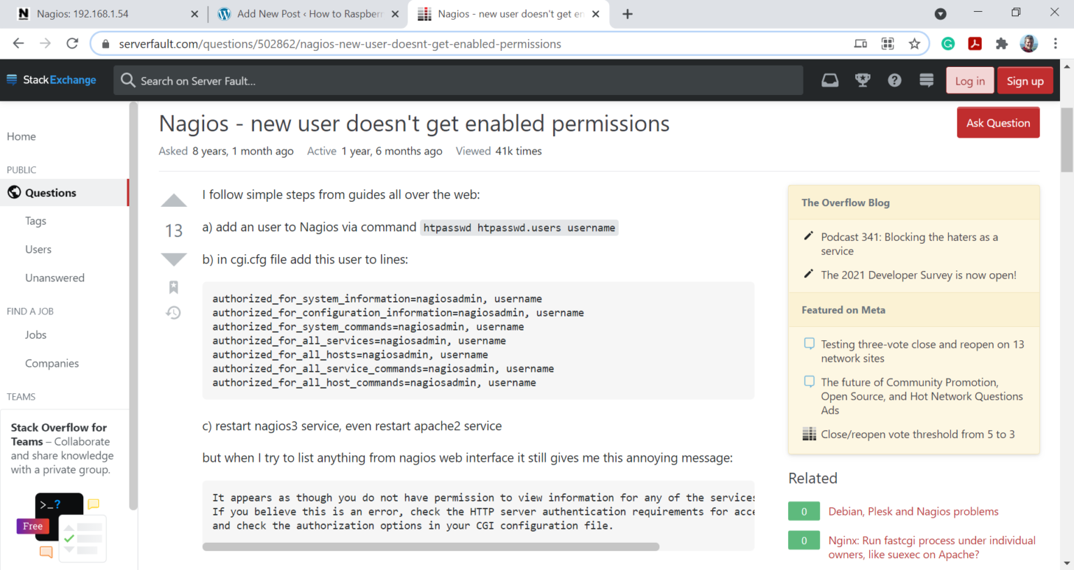This screenshot has height=570, width=1074.
Task: Click the Ask Question button
Action: [x=998, y=123]
